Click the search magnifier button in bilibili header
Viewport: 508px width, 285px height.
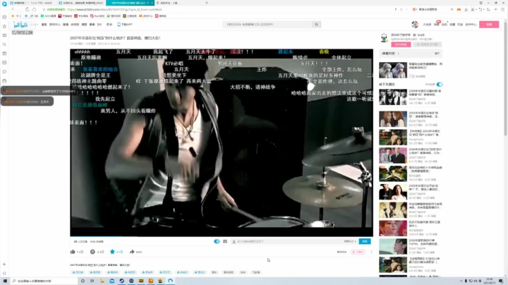(x=317, y=24)
